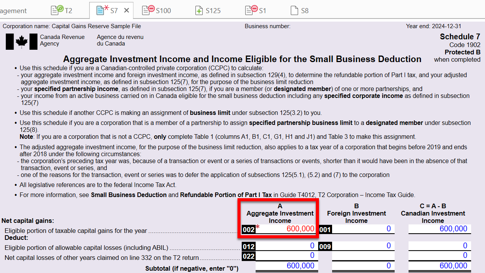This screenshot has width=485, height=273.
Task: Click the S125 tab plus document icon
Action: tap(199, 10)
